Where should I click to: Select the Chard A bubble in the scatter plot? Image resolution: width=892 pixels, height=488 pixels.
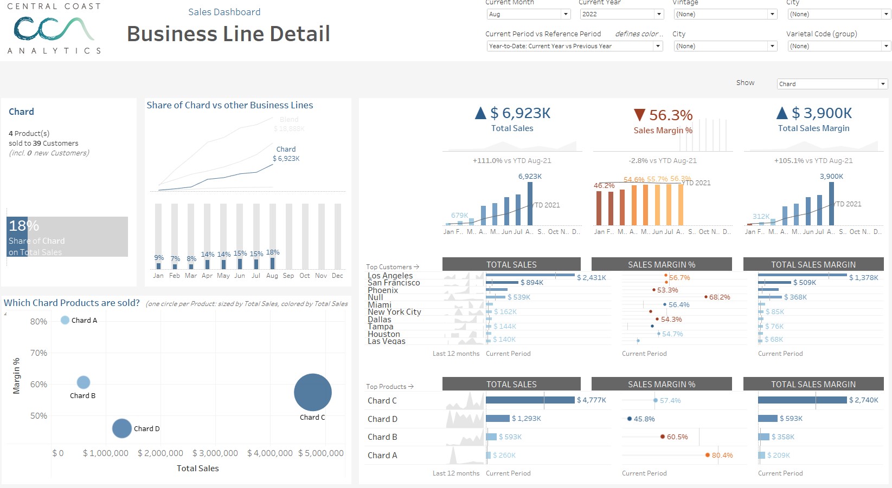pyautogui.click(x=65, y=320)
